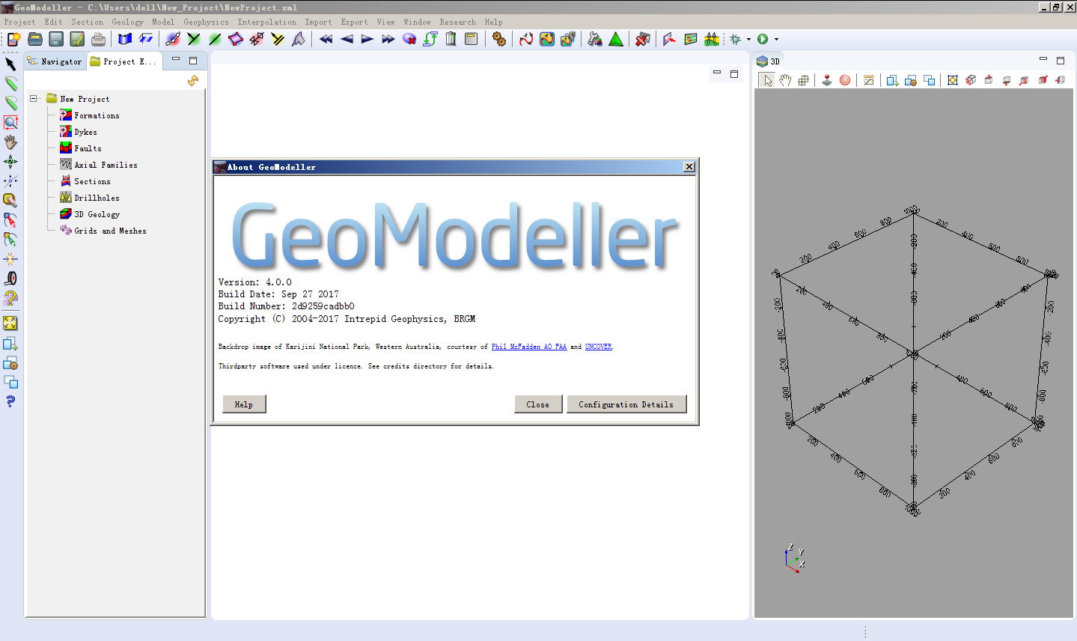Select the hand tool in 3D view toolbar
1077x641 pixels.
click(x=785, y=80)
